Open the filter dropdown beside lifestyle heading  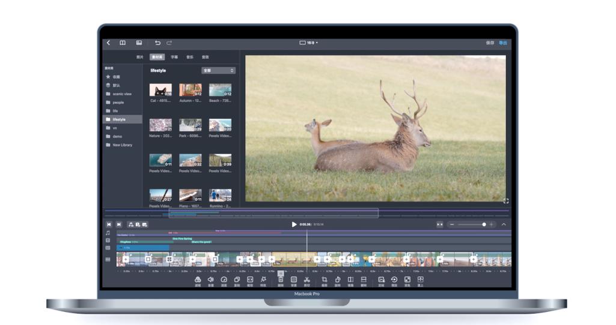[218, 71]
